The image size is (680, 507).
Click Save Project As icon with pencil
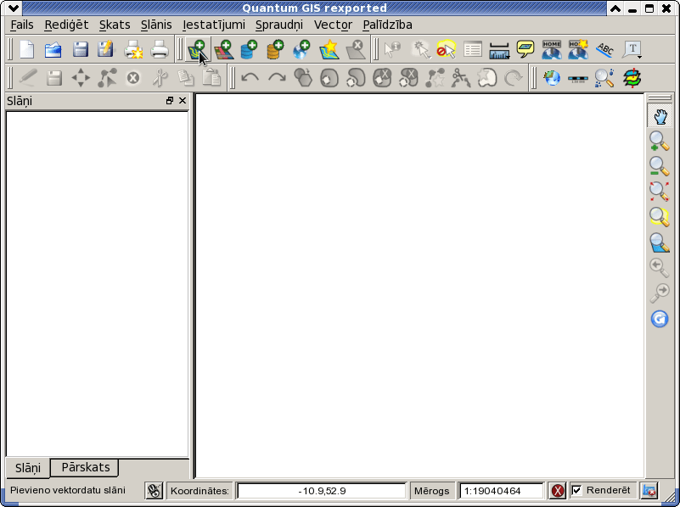pyautogui.click(x=106, y=49)
